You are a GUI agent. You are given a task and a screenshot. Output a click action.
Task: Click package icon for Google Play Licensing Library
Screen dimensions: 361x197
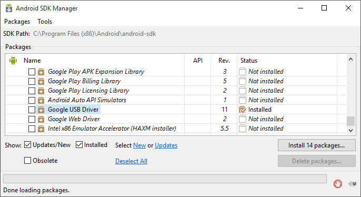click(x=41, y=91)
